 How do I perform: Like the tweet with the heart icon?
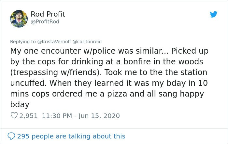tap(14, 116)
